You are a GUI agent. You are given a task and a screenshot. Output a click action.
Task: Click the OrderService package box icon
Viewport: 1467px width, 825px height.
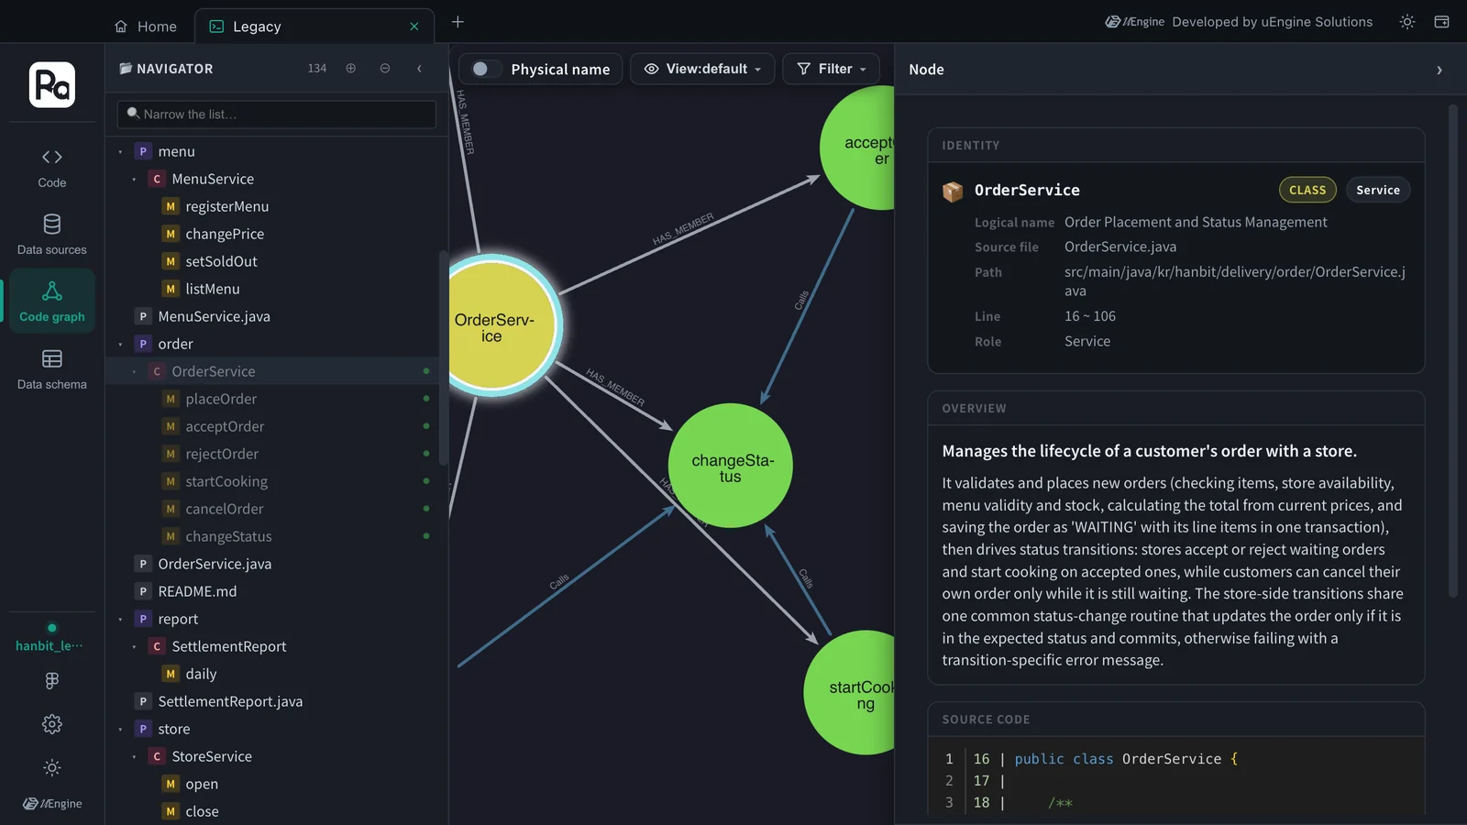pyautogui.click(x=953, y=191)
